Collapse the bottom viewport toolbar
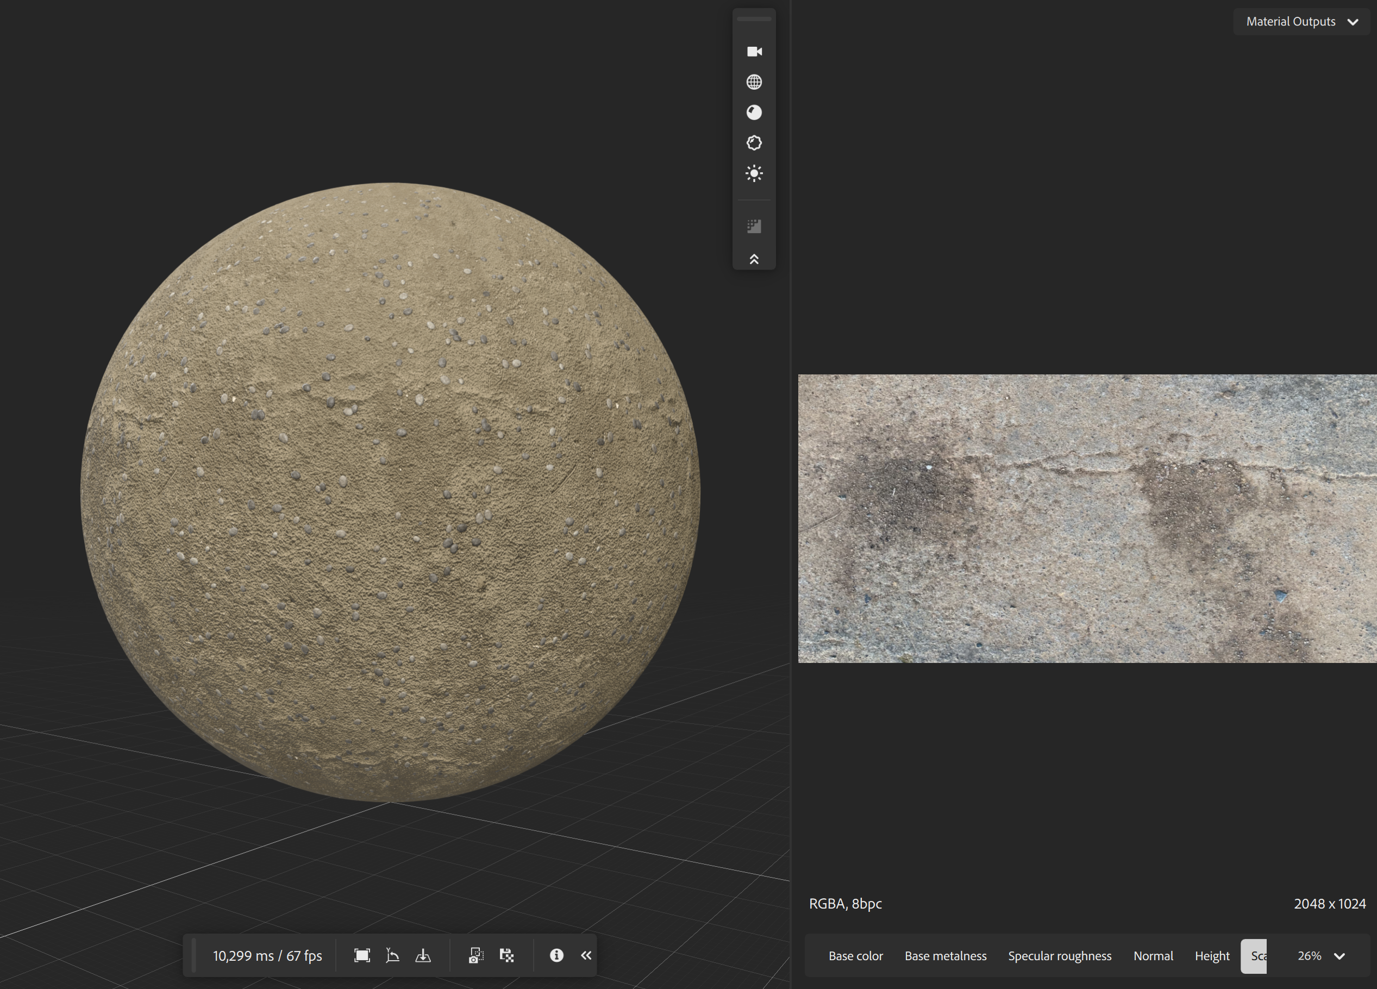This screenshot has width=1377, height=989. (586, 956)
